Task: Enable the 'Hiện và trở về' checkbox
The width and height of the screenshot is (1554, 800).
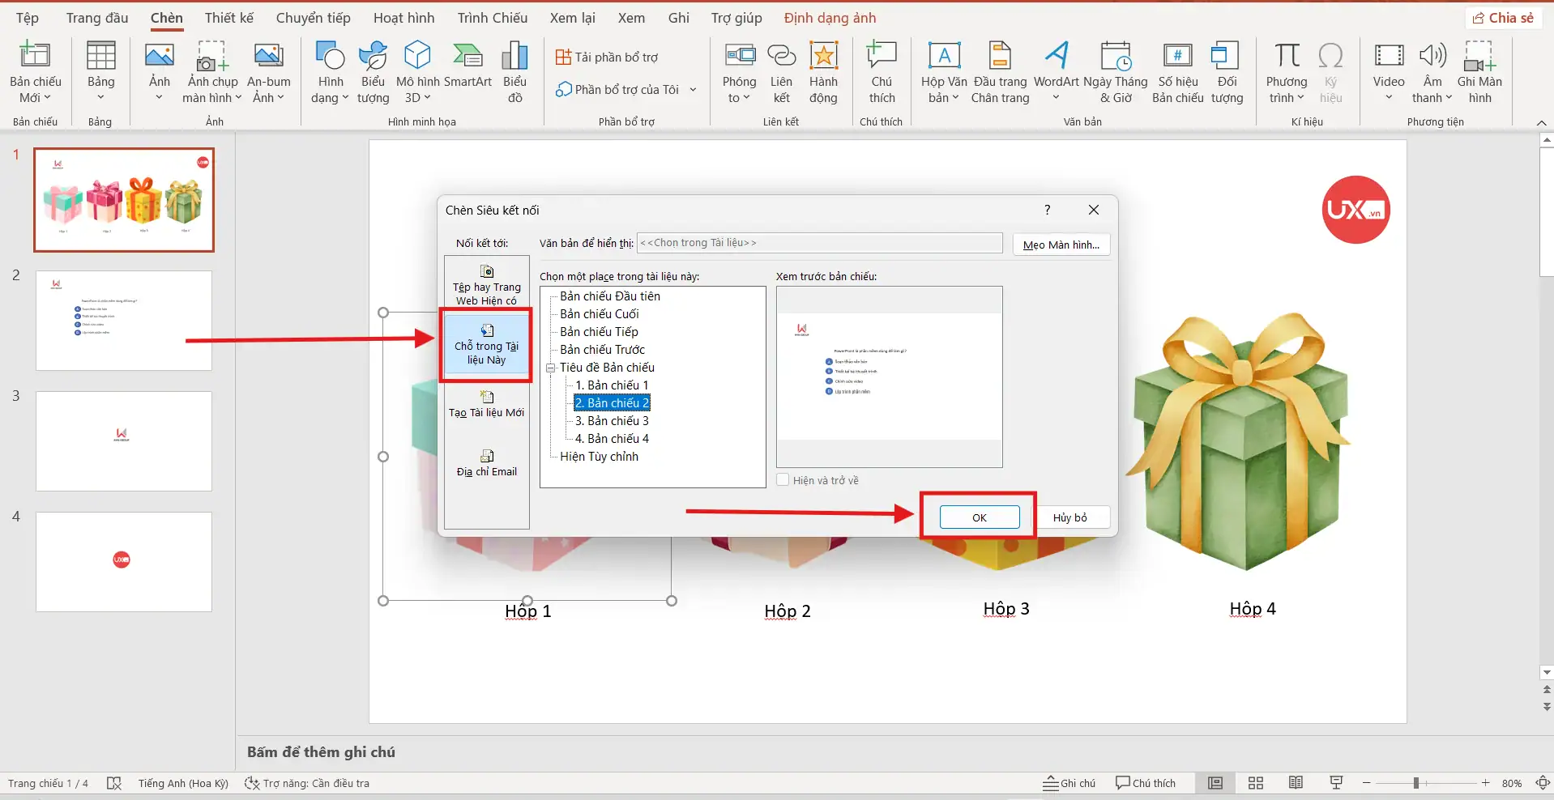Action: click(x=783, y=479)
